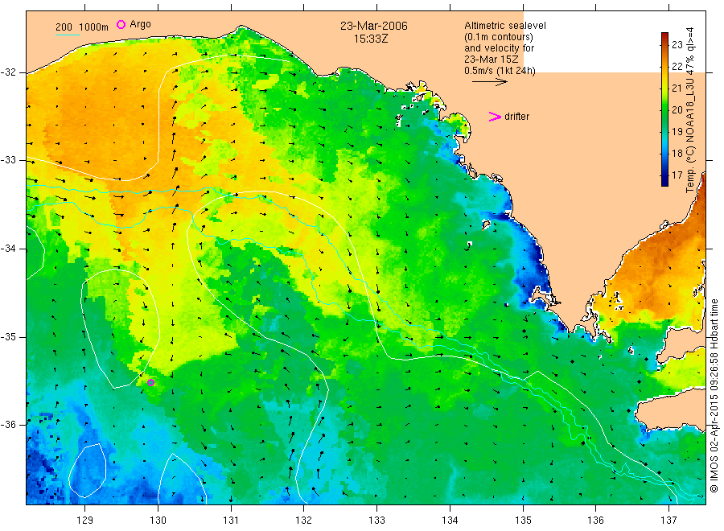Click longitude axis label '133'
This screenshot has width=724, height=531.
click(376, 520)
